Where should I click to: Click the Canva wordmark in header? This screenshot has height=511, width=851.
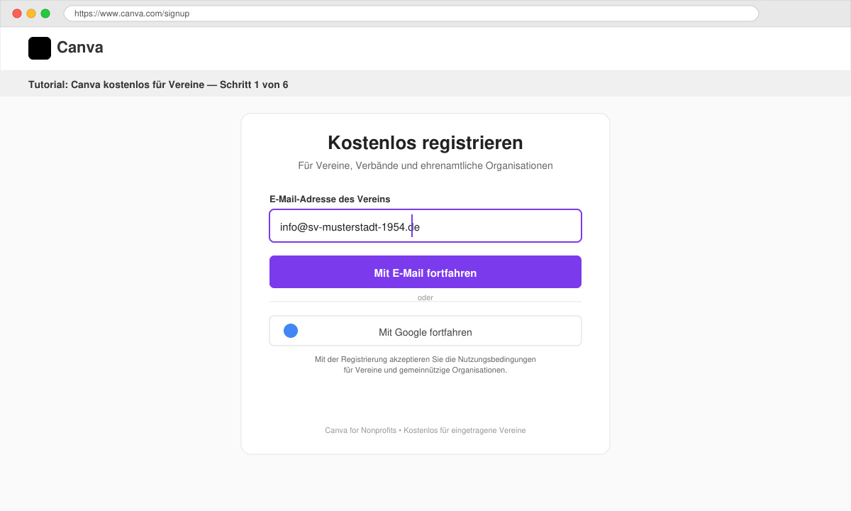(80, 48)
